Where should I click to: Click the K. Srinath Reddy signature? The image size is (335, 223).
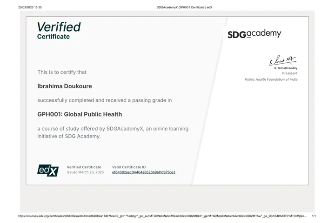(282, 60)
